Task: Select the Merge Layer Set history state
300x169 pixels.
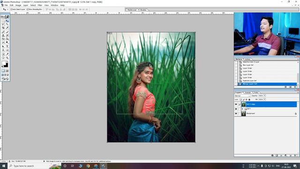Action: click(267, 84)
